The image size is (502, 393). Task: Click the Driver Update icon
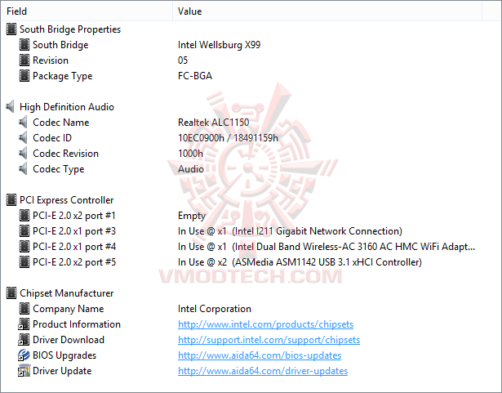(x=24, y=371)
